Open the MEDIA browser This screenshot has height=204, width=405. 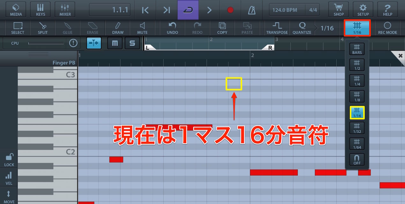point(16,10)
